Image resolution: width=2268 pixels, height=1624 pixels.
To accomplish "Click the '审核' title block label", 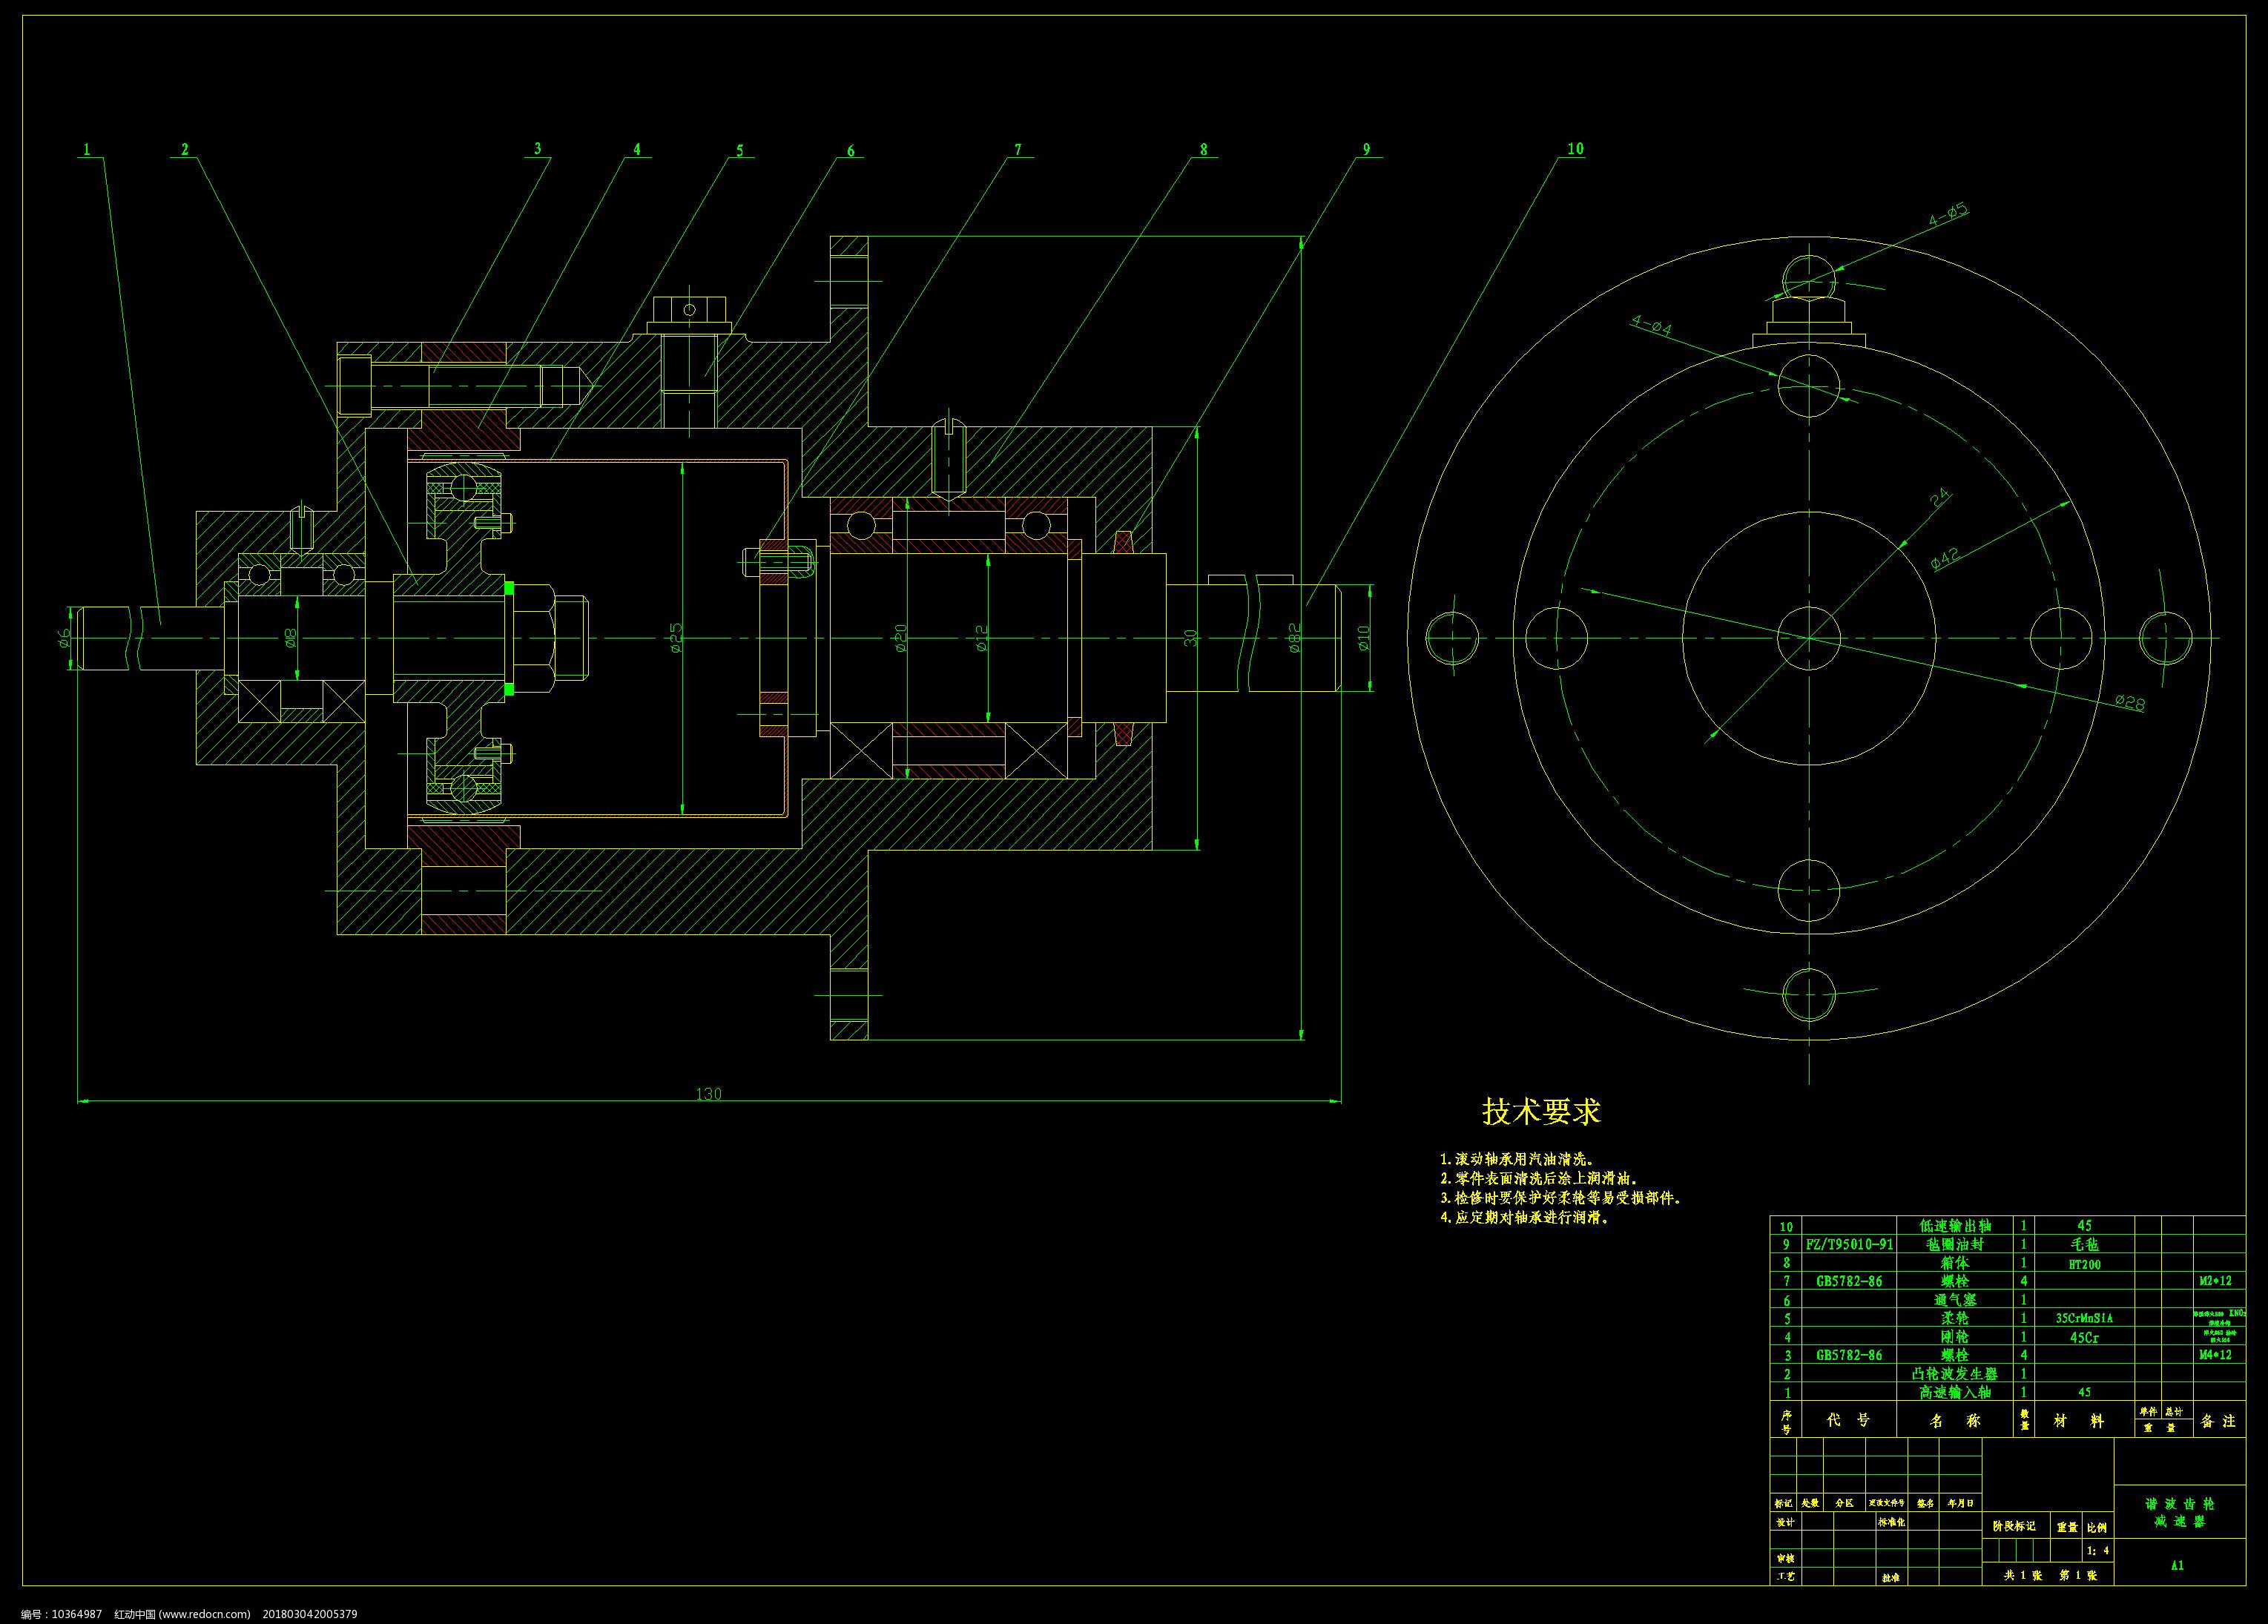I will tap(1785, 1558).
